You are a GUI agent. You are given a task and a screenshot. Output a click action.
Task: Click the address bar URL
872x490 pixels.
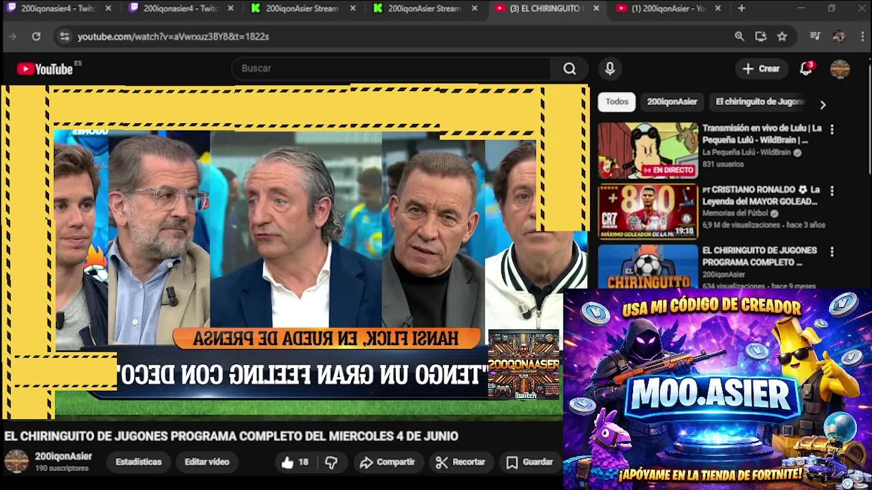[x=173, y=37]
